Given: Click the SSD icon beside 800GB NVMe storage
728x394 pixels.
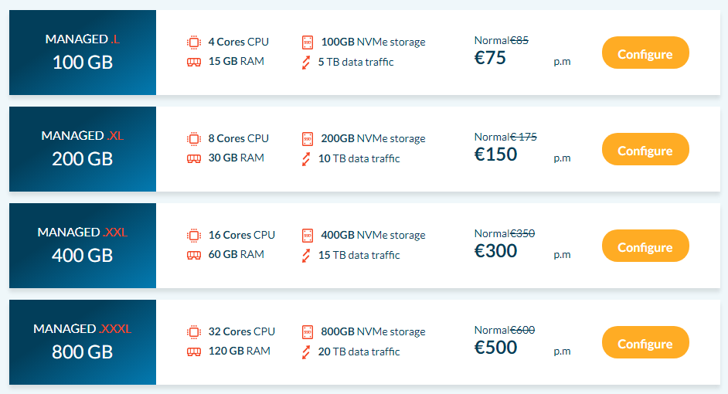Looking at the screenshot, I should [308, 332].
